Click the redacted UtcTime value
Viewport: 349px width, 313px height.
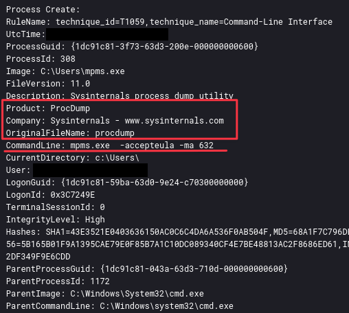click(107, 34)
